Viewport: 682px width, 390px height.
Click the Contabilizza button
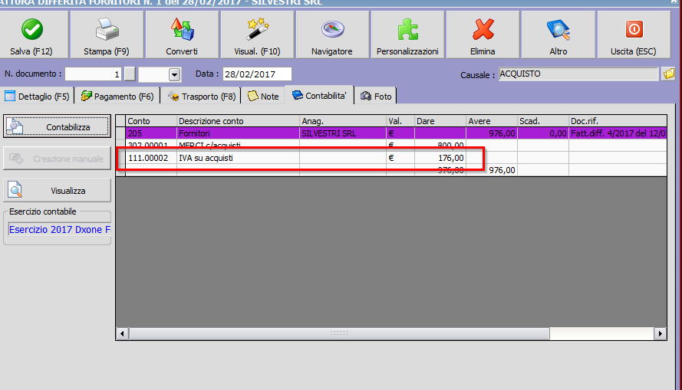tap(57, 127)
